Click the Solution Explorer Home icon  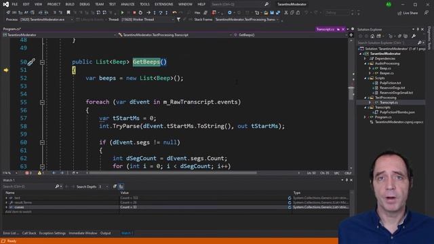click(x=372, y=36)
